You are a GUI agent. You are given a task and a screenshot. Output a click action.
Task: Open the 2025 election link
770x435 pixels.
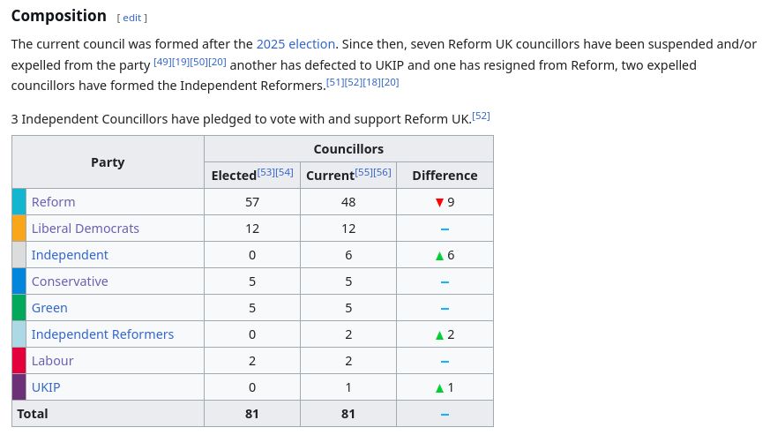(295, 43)
